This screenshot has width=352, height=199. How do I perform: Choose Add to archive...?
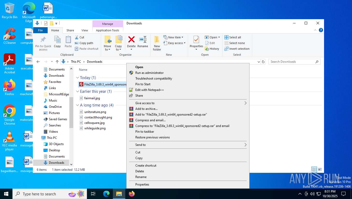(x=188, y=109)
